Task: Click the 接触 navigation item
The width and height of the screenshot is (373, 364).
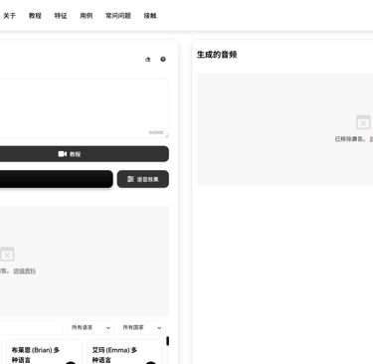Action: [150, 16]
